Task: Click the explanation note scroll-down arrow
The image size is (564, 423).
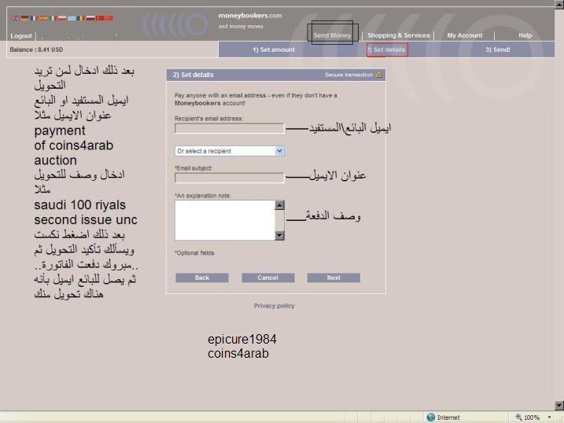Action: tap(279, 235)
